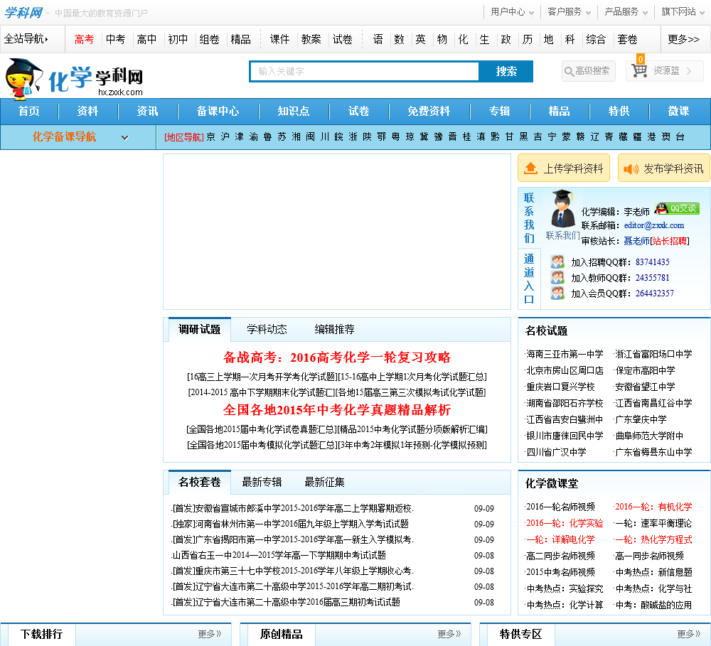The image size is (711, 646).
Task: Click the 发布学科资讯 button
Action: [664, 168]
